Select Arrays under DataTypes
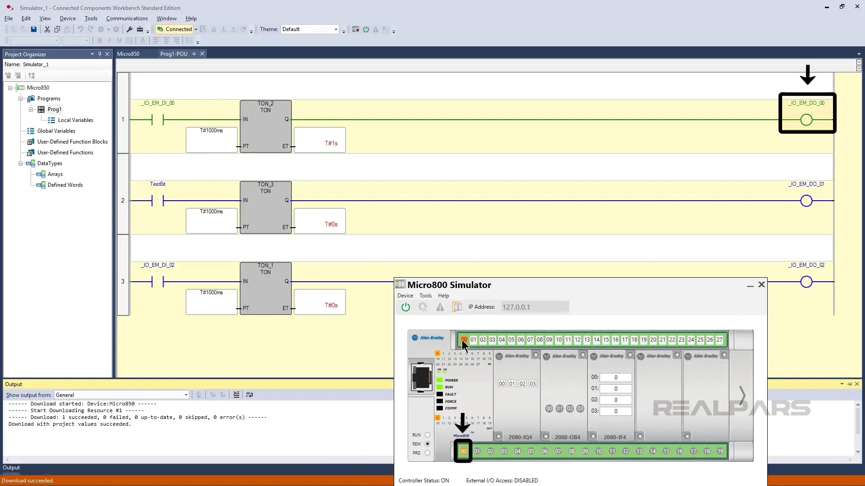 tap(55, 174)
